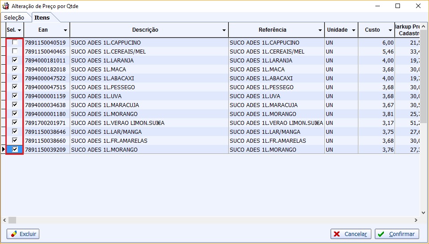The image size is (429, 244).
Task: Click reference cell SUCO ADES 1L.ABACAXI
Action: [277, 78]
